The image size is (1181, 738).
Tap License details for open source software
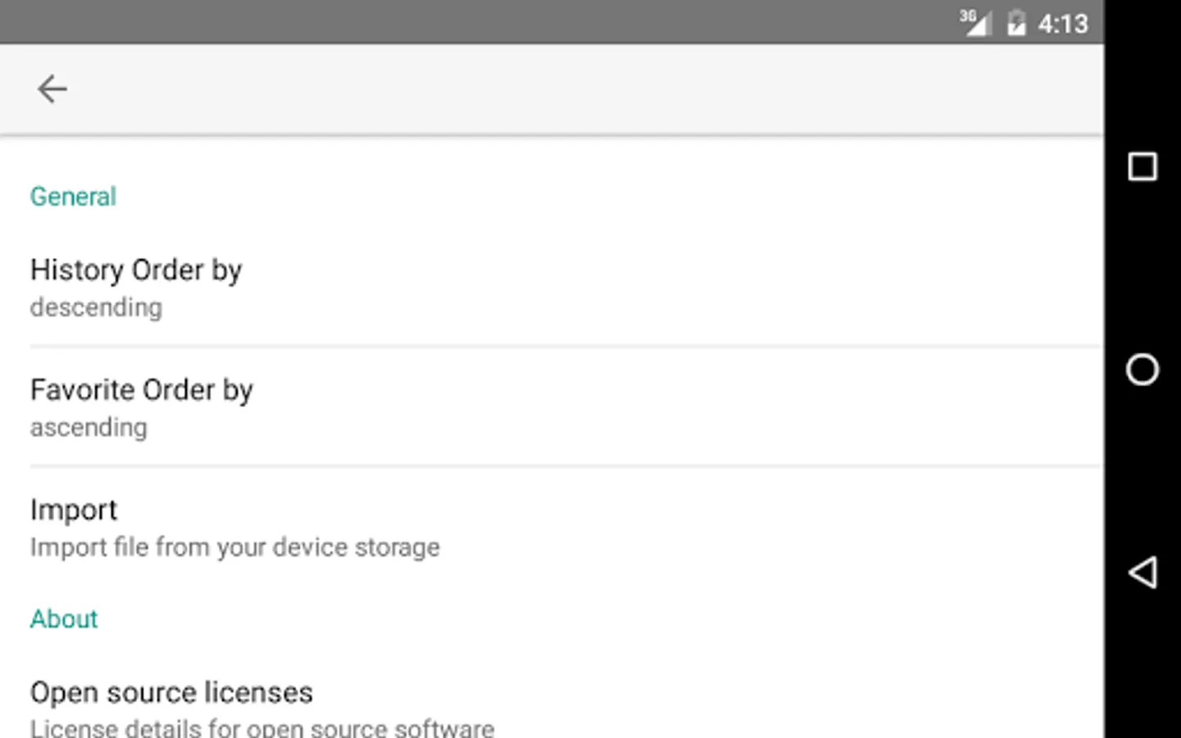coord(262,727)
